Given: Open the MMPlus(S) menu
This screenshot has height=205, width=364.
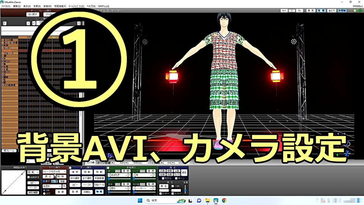Looking at the screenshot, I should point(104,6).
